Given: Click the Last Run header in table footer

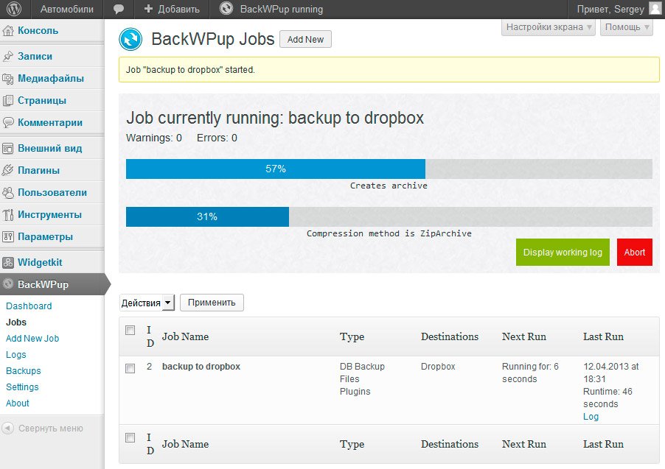Looking at the screenshot, I should pos(603,444).
